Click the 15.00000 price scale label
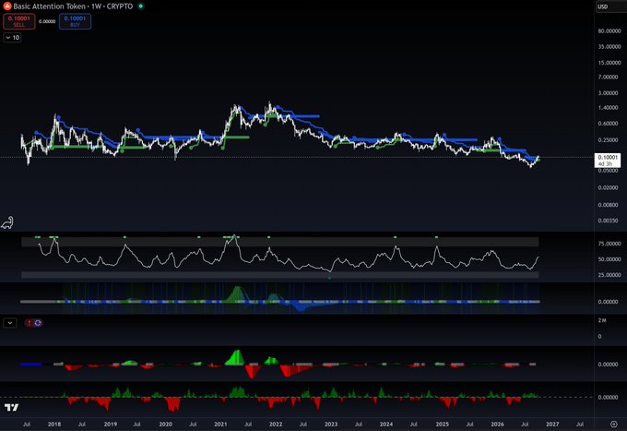627x431 pixels. [x=609, y=63]
